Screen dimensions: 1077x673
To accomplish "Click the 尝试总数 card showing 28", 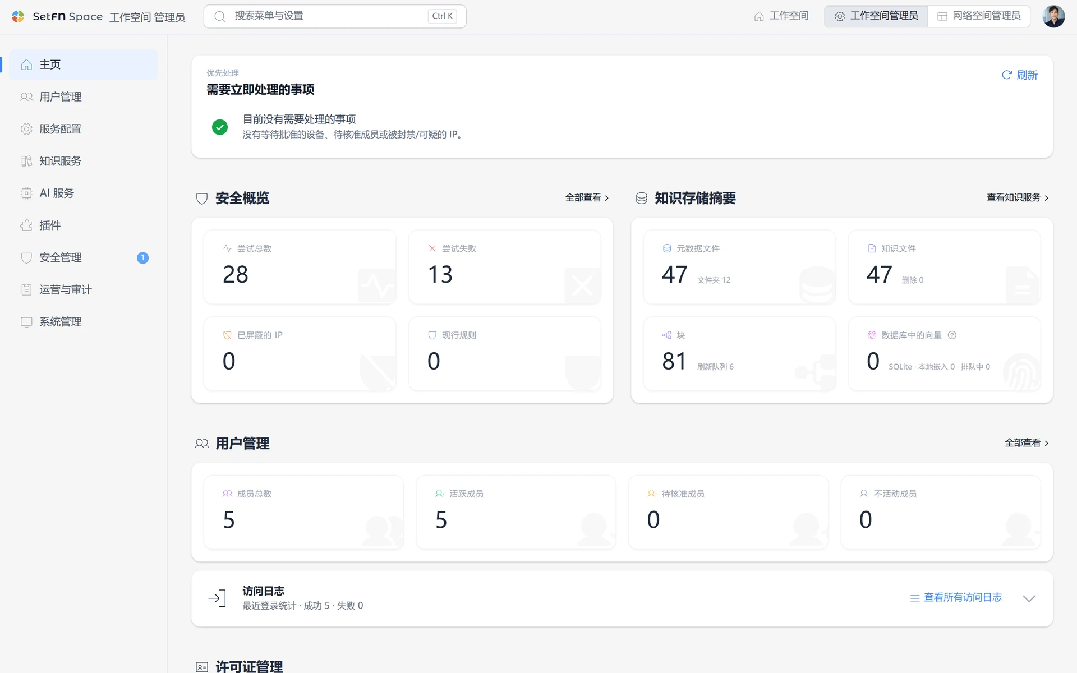I will [x=300, y=267].
